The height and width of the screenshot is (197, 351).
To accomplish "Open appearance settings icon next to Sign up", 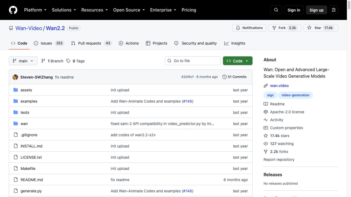I will (334, 10).
